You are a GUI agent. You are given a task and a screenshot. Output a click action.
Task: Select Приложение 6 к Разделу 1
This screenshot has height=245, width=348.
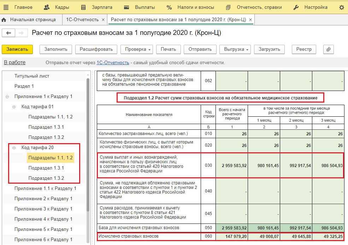pyautogui.click(x=43, y=239)
